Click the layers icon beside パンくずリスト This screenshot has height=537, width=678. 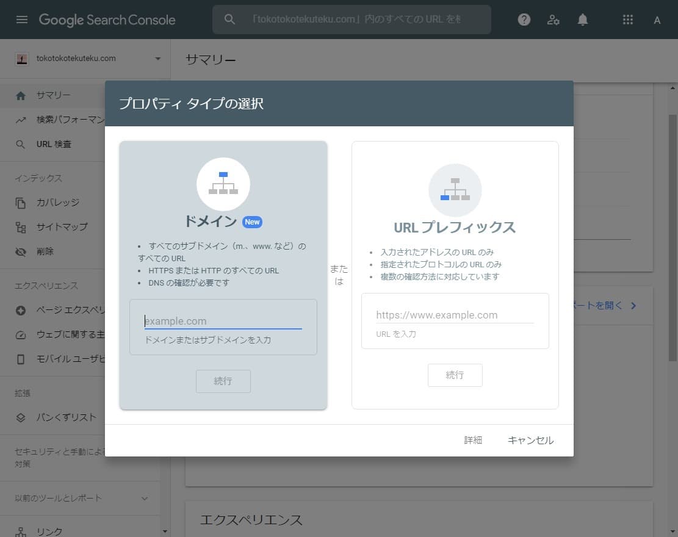(21, 417)
